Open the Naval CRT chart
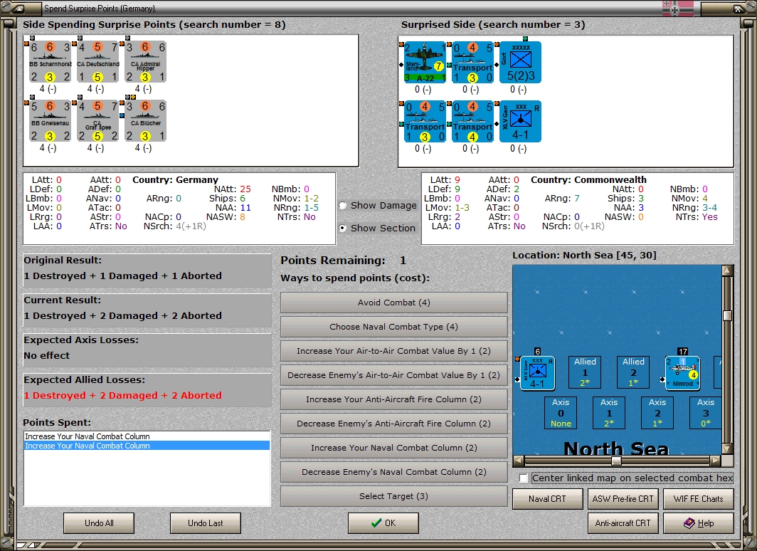Screen dimensions: 757x551 tap(548, 499)
